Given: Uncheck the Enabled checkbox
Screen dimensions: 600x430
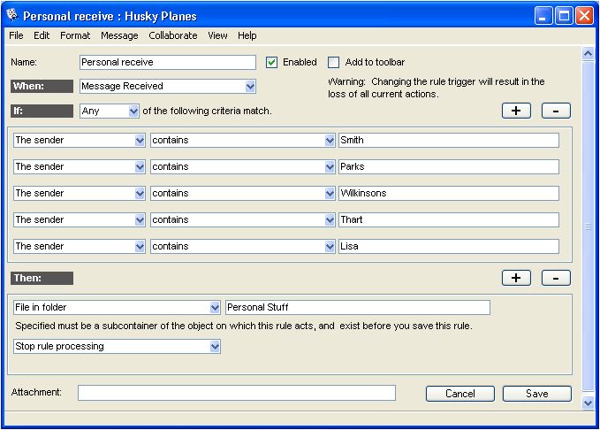Looking at the screenshot, I should pyautogui.click(x=272, y=63).
